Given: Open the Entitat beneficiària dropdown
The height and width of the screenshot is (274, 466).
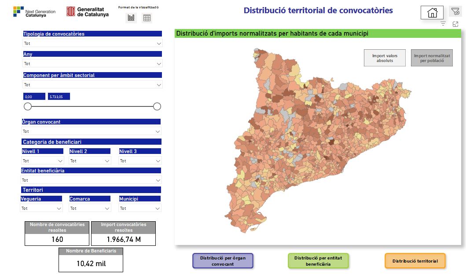Looking at the screenshot, I should coord(91,180).
